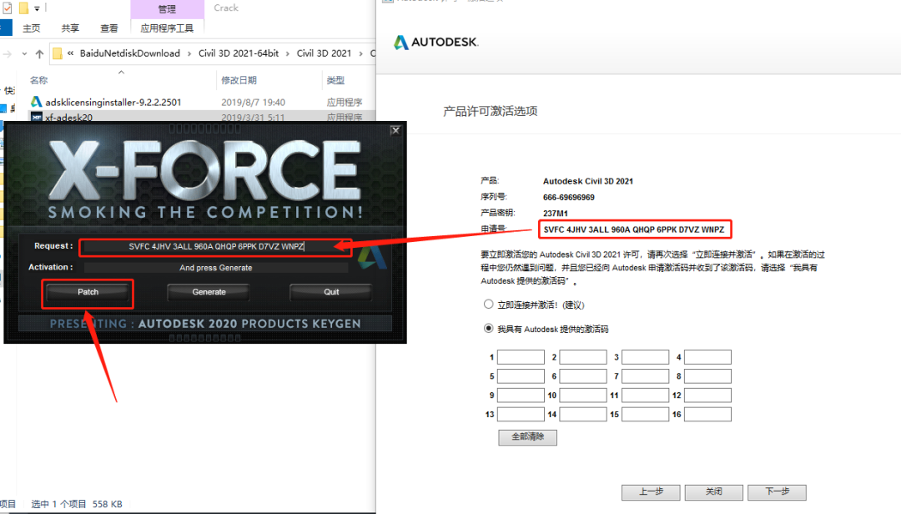Click activation code box 9

click(521, 395)
